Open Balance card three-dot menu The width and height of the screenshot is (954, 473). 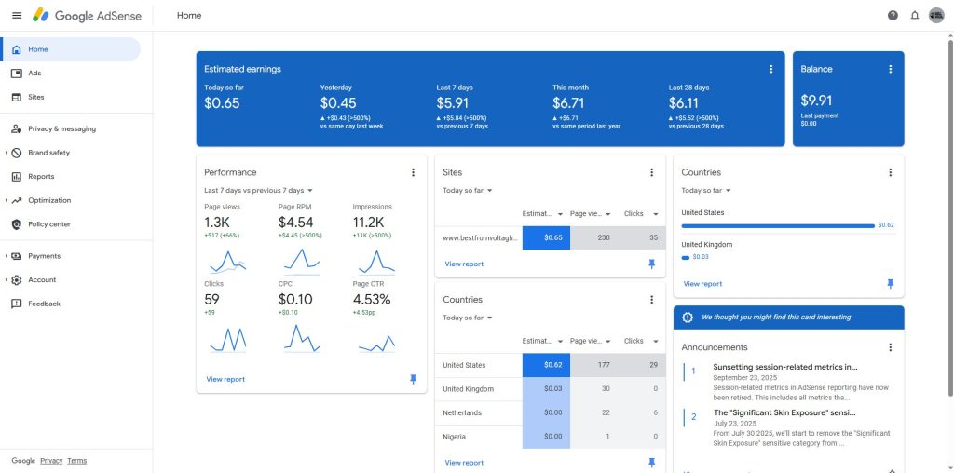click(890, 69)
